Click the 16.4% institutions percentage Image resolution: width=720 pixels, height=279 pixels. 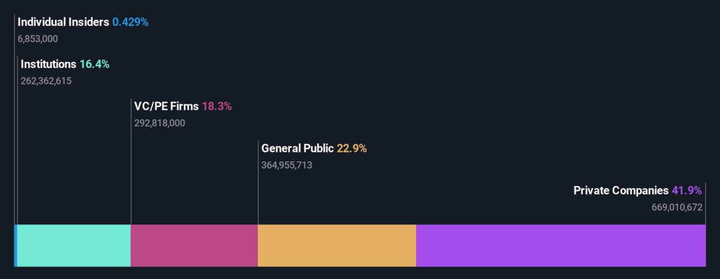coord(95,64)
